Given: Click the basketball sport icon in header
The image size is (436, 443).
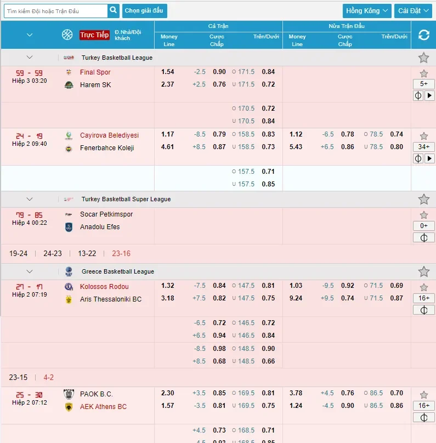Looking at the screenshot, I should 67,35.
